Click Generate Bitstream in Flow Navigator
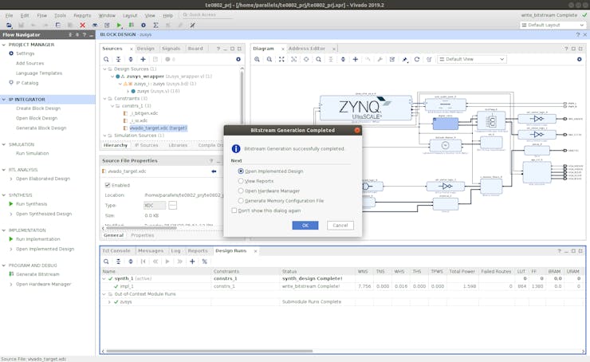 37,274
